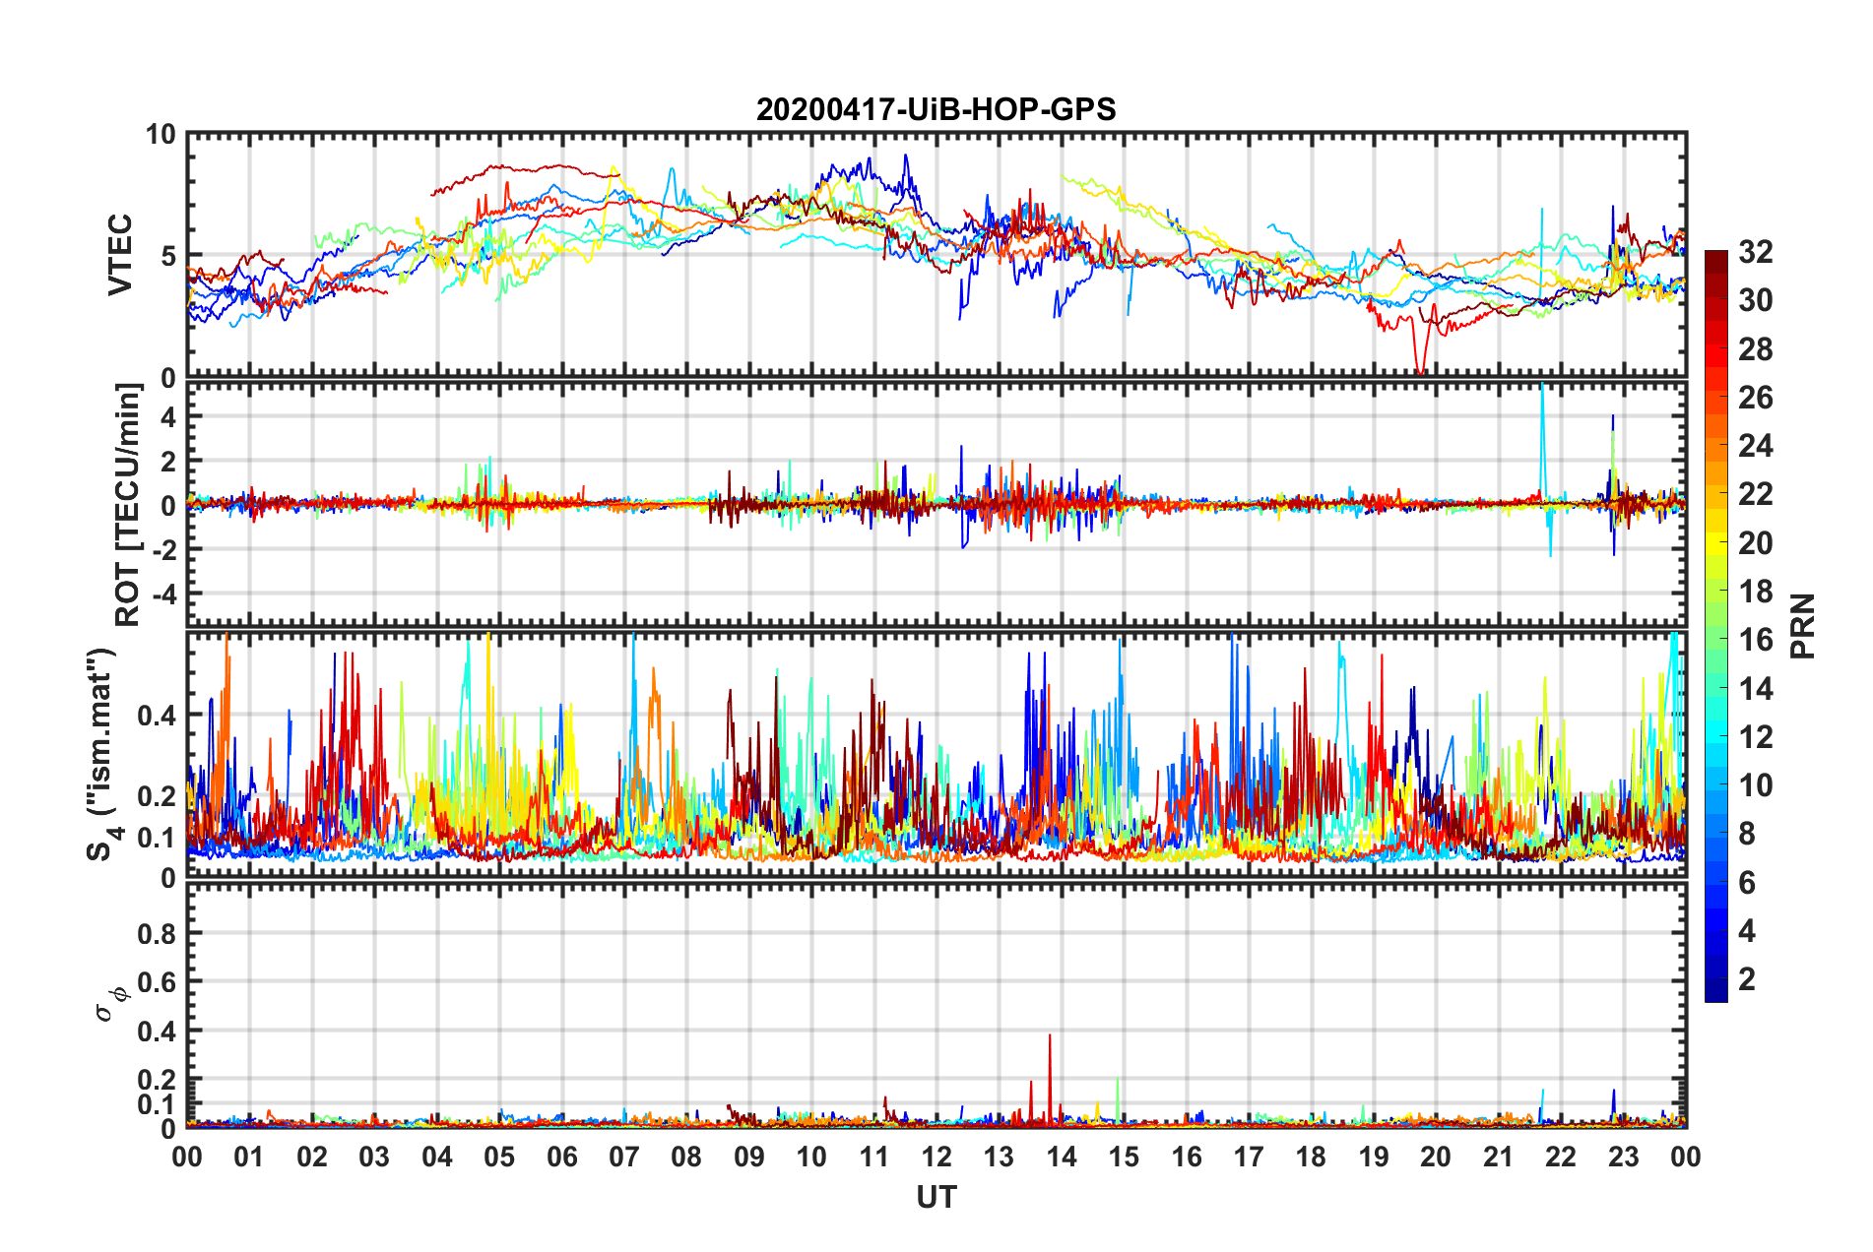Select the "0.2" tick on the S4 axis

(x=157, y=796)
